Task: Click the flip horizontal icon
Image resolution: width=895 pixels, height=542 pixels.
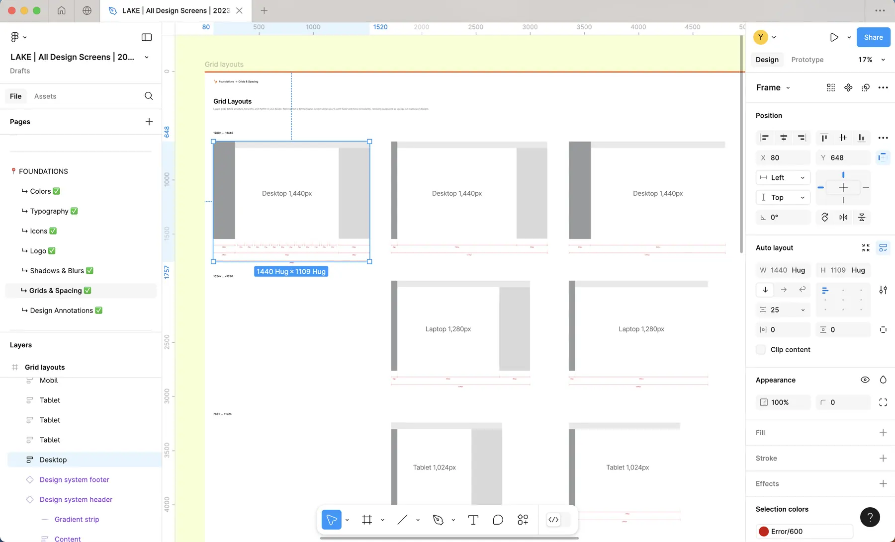Action: (843, 217)
